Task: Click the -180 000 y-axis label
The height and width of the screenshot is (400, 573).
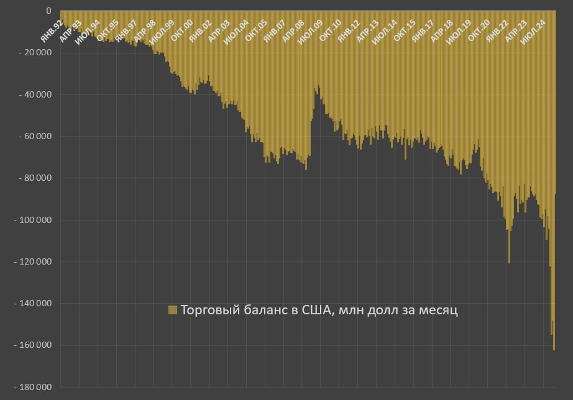Action: [33, 387]
